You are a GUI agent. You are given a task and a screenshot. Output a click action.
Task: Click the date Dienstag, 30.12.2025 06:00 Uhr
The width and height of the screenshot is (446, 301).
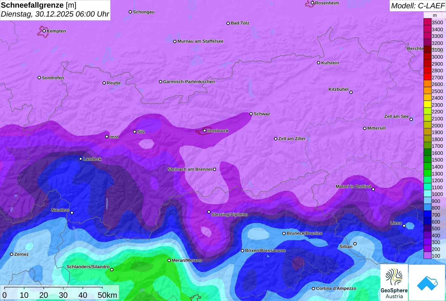point(55,14)
